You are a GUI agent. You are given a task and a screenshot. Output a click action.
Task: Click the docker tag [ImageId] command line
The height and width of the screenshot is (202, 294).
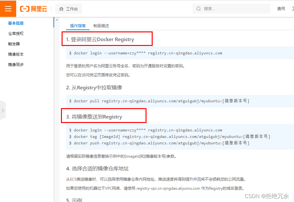[x=170, y=137]
